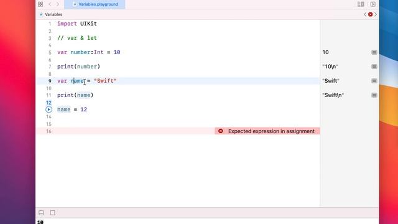Click line number 16 in the gutter
The image size is (398, 224).
click(49, 131)
